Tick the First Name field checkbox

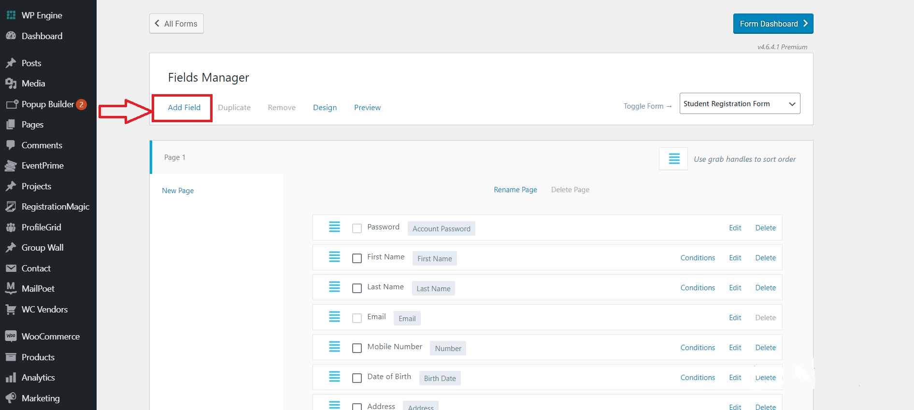point(357,258)
